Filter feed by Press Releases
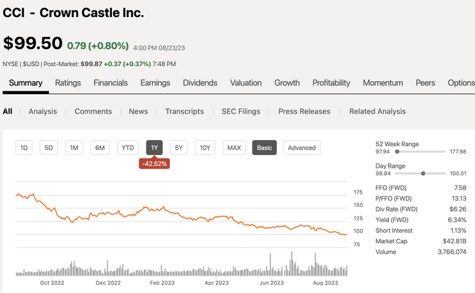This screenshot has height=293, width=475. point(304,111)
